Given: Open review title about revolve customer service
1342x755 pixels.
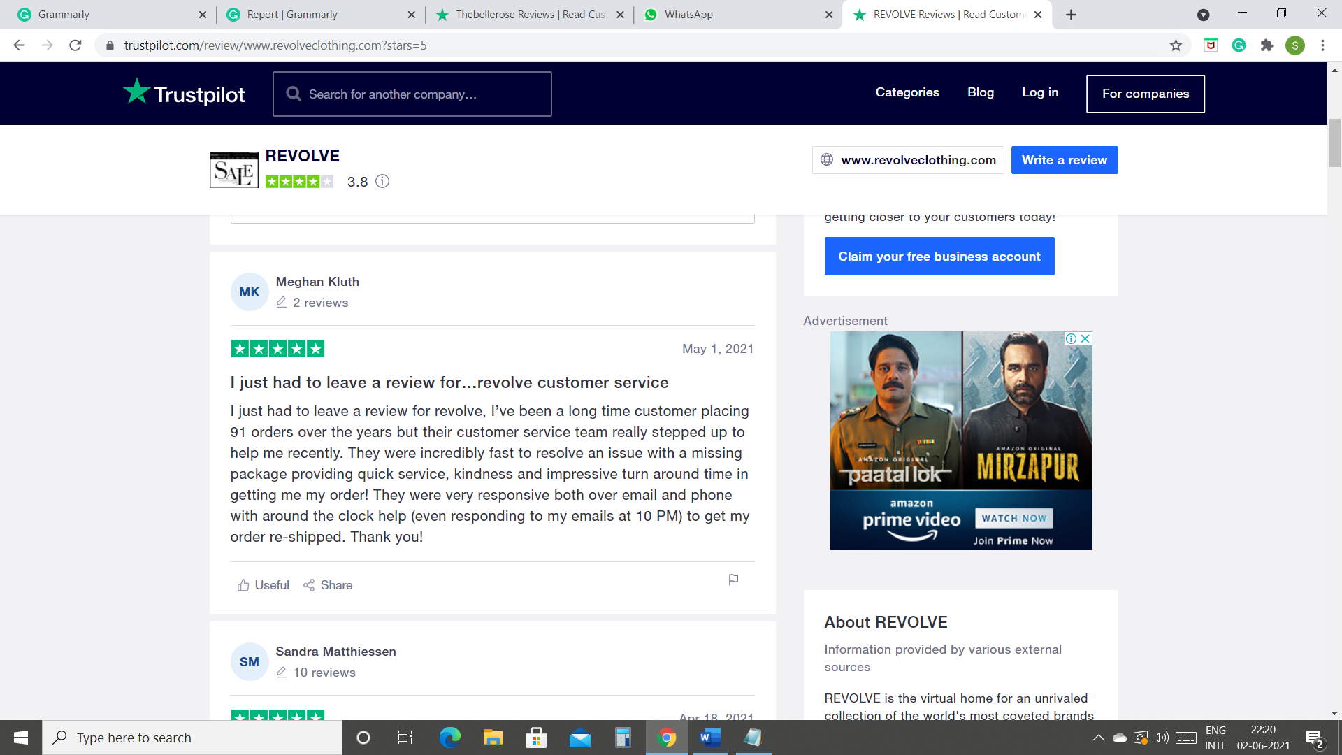Looking at the screenshot, I should (449, 382).
